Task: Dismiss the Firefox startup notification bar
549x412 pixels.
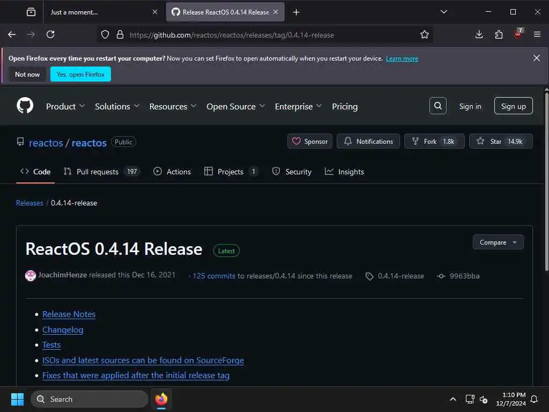Action: (536, 58)
